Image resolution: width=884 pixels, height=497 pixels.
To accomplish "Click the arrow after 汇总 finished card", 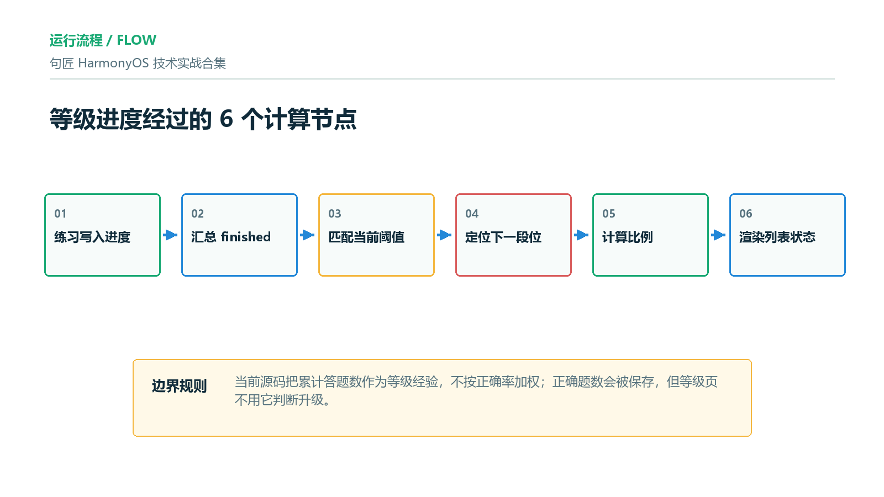I will click(308, 235).
